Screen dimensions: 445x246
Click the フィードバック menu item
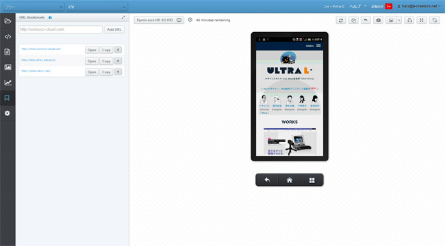click(334, 6)
